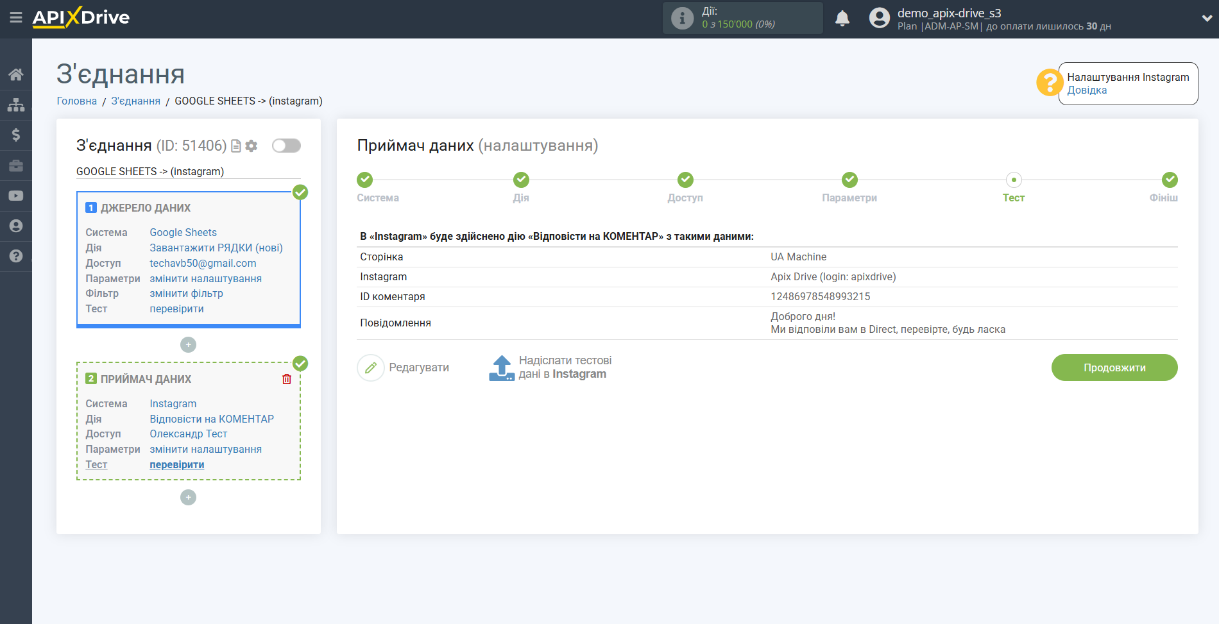Click the ПРИЙМАЧ ДАНИХ block header
Viewport: 1219px width, 624px height.
coord(146,379)
